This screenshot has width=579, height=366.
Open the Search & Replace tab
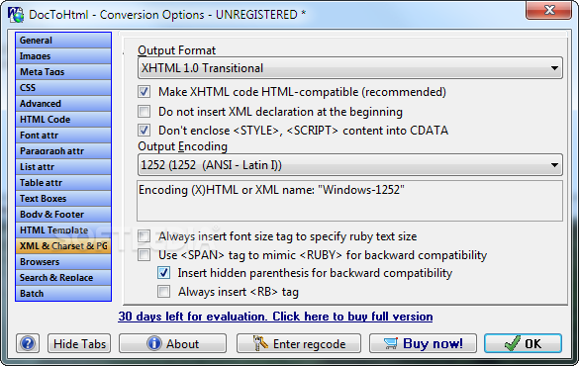point(63,278)
